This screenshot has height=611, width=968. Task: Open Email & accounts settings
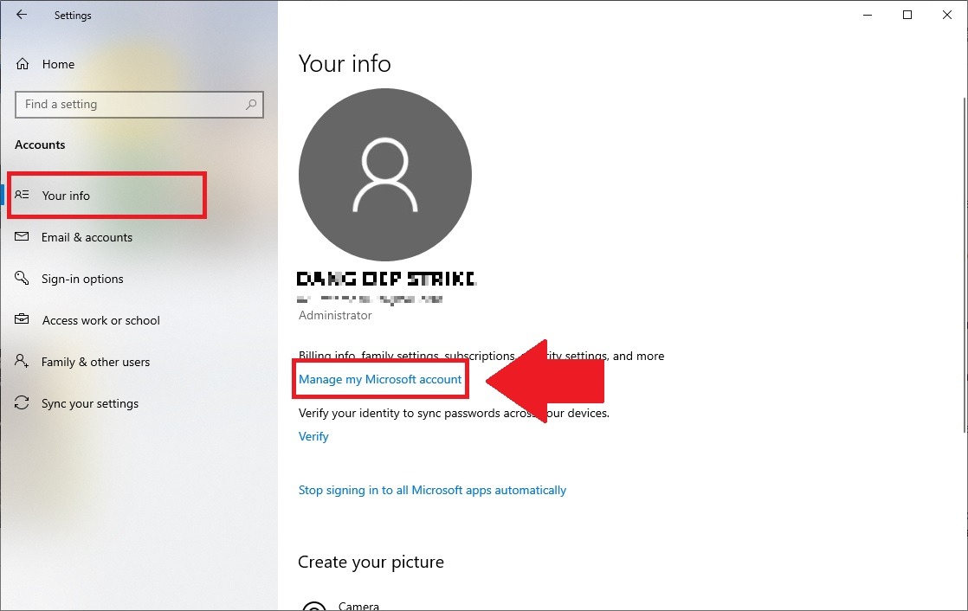coord(87,238)
